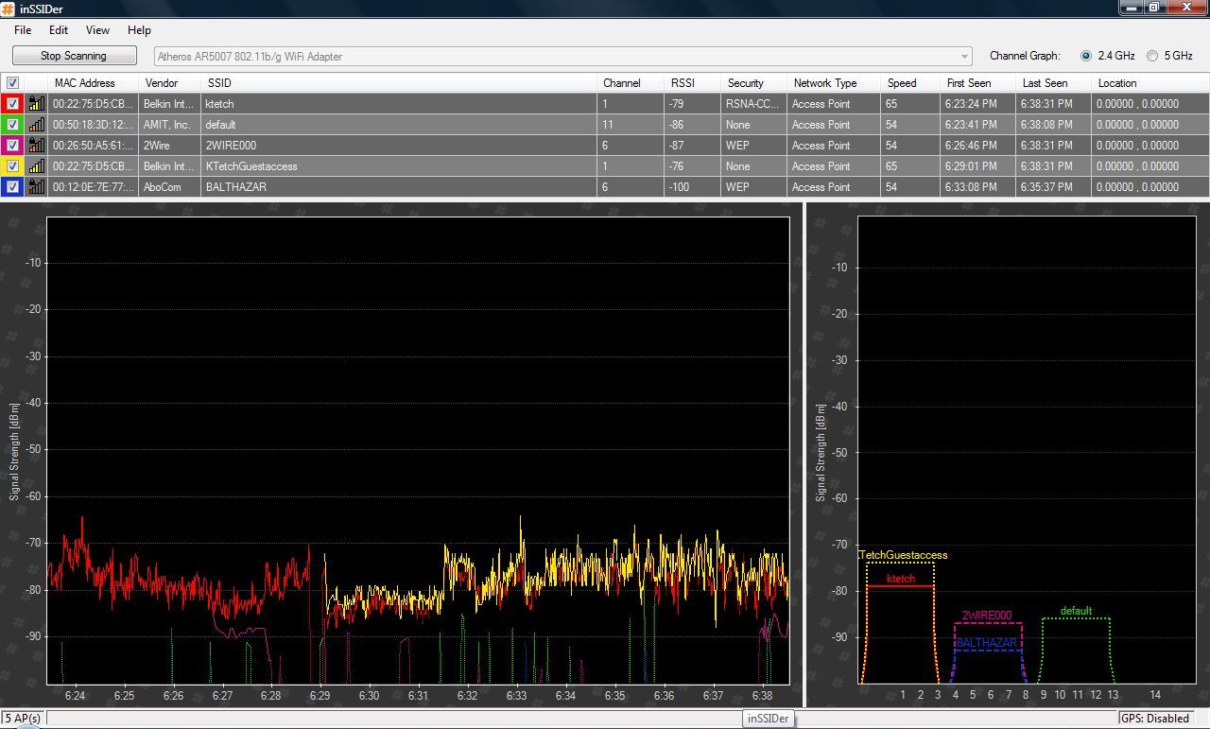This screenshot has width=1210, height=729.
Task: Click signal strength icon for BALTHAZAR row
Action: [x=36, y=187]
